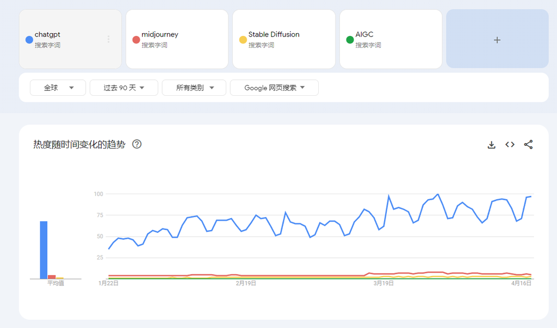Click 搜索字词 subtitle under chatgpt
557x328 pixels.
coord(48,45)
